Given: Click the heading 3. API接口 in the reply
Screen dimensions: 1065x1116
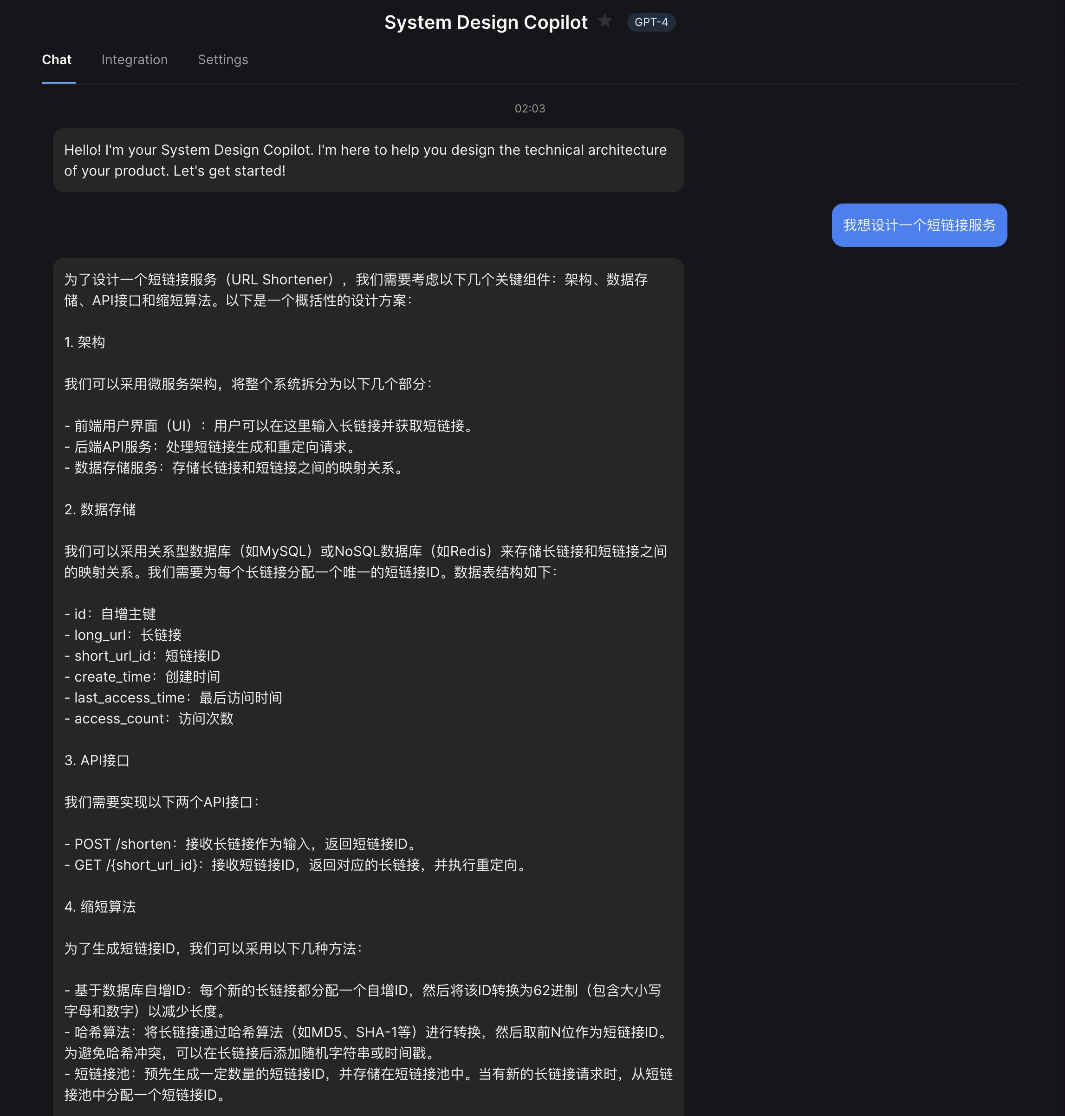Looking at the screenshot, I should point(97,761).
